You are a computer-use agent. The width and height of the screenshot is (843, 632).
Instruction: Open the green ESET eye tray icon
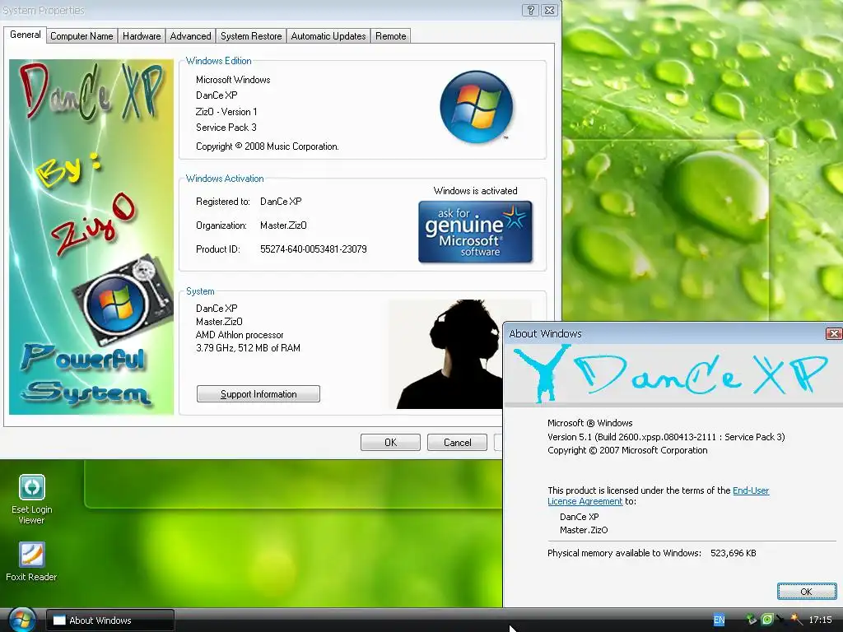766,620
